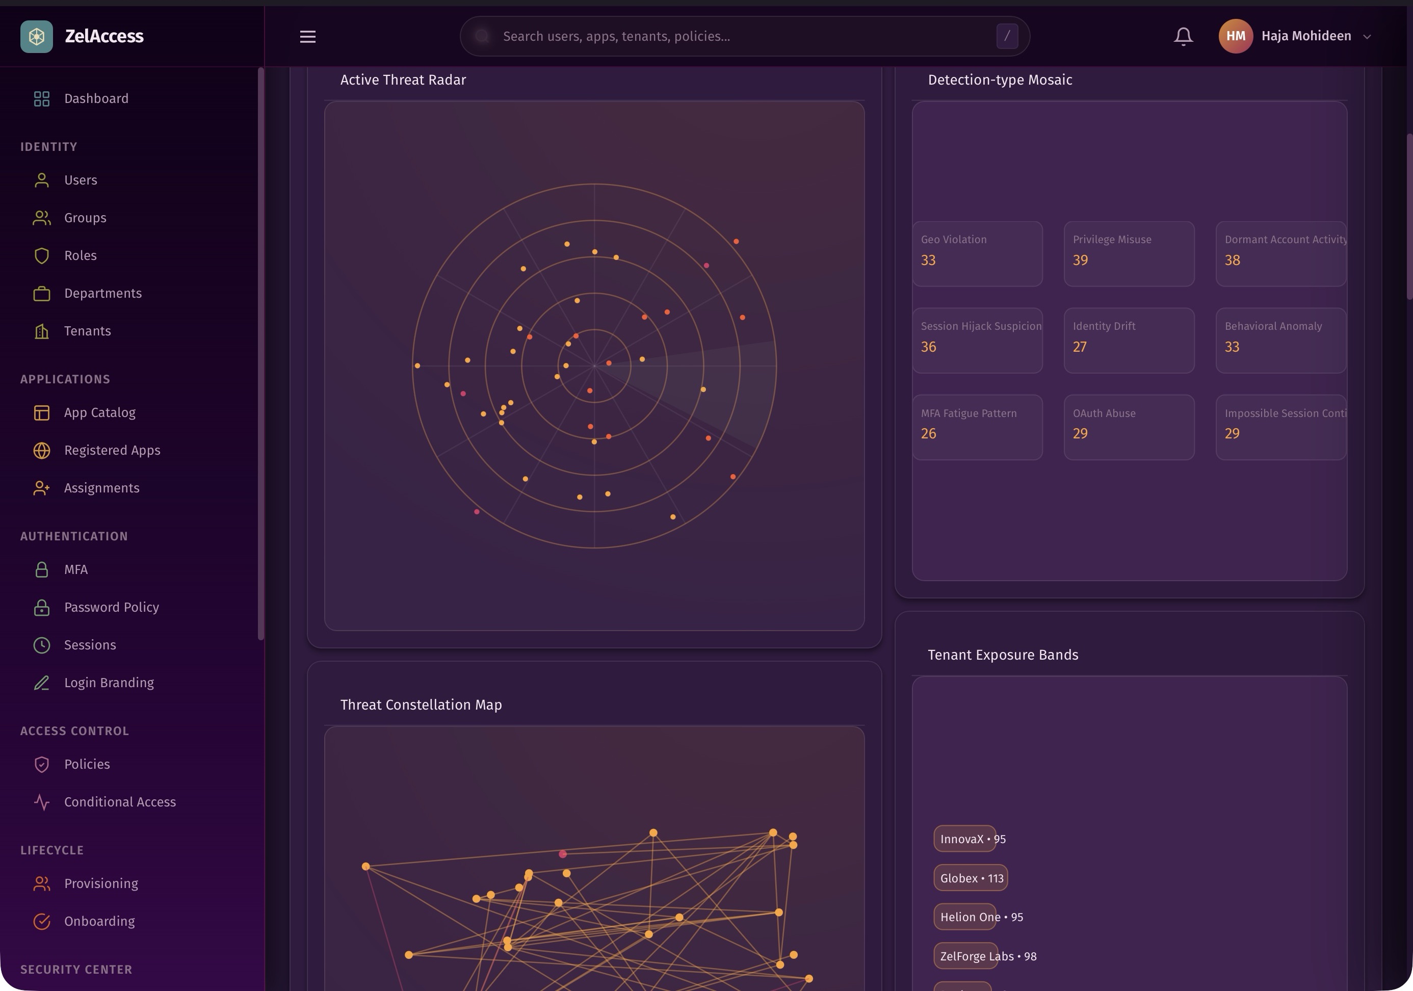This screenshot has width=1413, height=991.
Task: Select the Sessions clock icon
Action: click(x=41, y=644)
